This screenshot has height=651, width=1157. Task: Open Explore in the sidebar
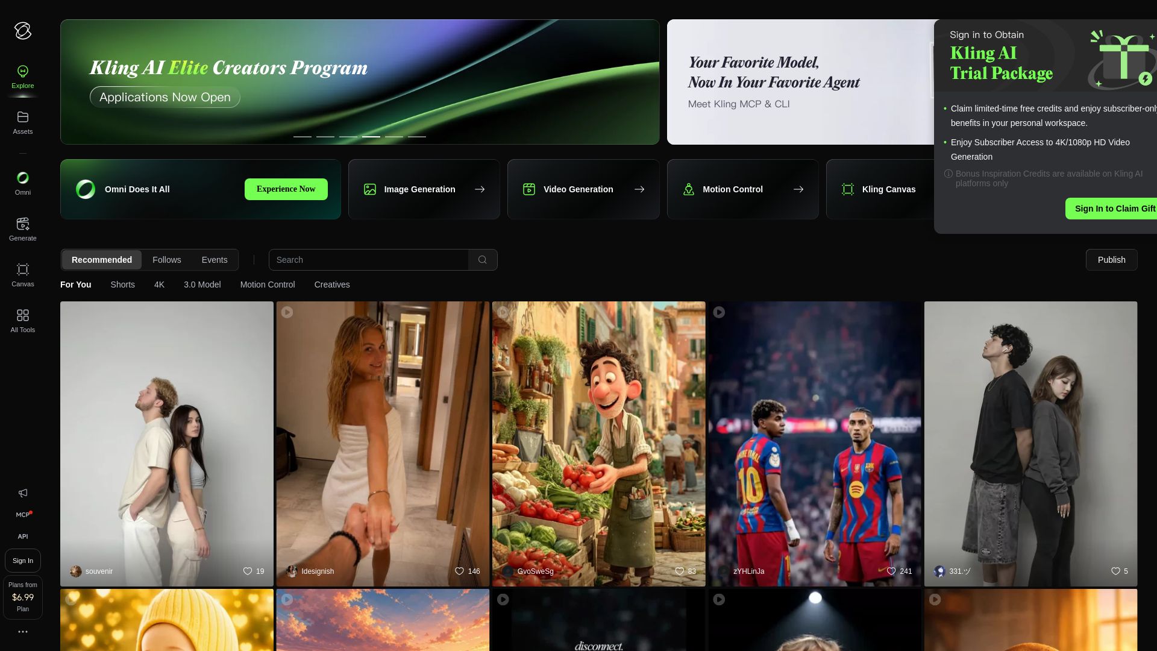coord(23,77)
